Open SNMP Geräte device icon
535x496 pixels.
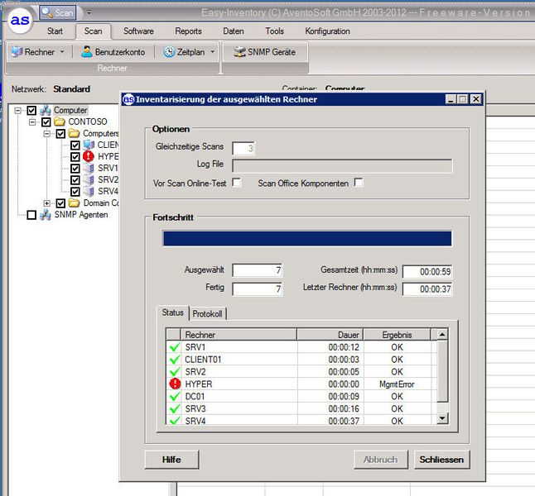click(x=239, y=52)
